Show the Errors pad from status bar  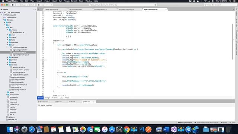click(x=224, y=122)
